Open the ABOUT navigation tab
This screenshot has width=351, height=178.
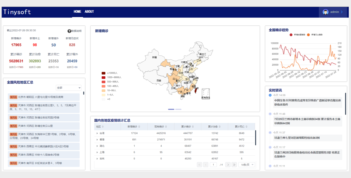tap(89, 12)
